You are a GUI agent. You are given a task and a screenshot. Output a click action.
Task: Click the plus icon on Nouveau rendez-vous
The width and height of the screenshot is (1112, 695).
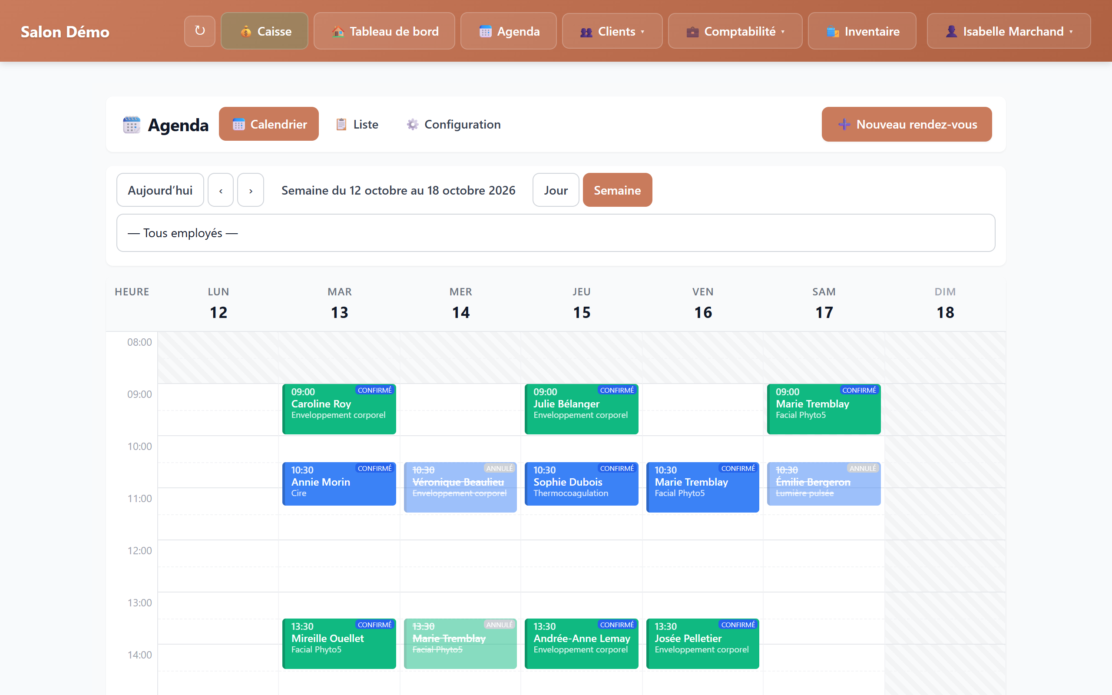pos(844,124)
